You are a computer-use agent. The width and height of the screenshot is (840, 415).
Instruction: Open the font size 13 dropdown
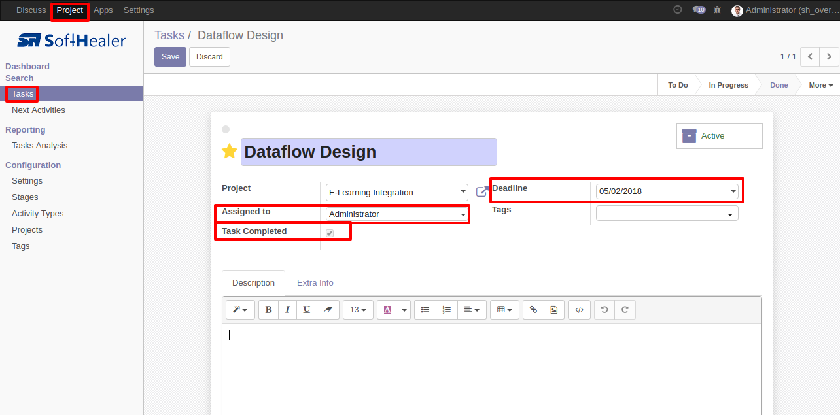coord(359,310)
